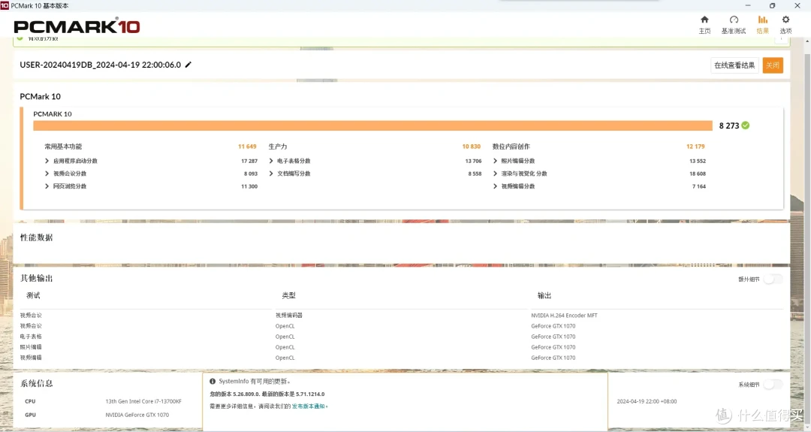Viewport: 811px width, 432px height.
Task: Expand 渲染与视觉化 分数 row
Action: coord(495,174)
